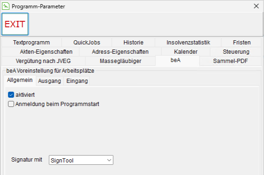Open the Ausgang sub-tab
Image resolution: width=264 pixels, height=175 pixels.
(x=49, y=81)
